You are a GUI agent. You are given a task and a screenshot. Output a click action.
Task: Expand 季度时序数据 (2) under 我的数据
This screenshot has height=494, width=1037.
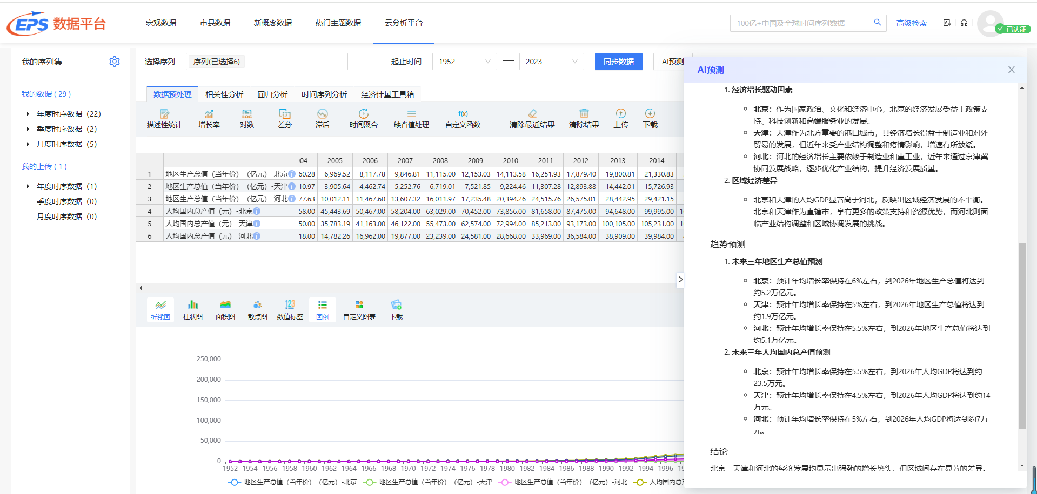click(x=28, y=129)
